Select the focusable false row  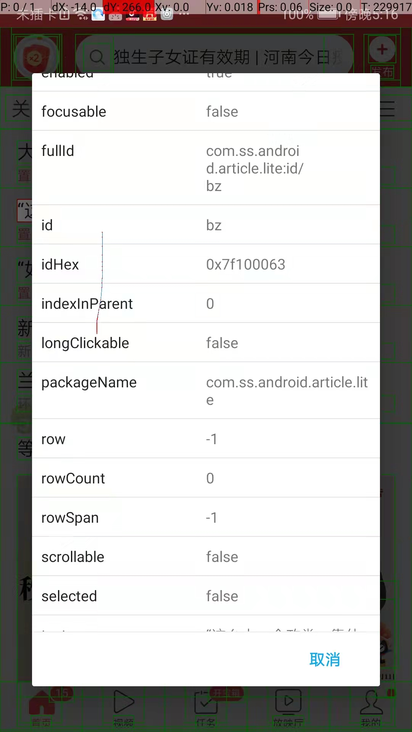[206, 111]
